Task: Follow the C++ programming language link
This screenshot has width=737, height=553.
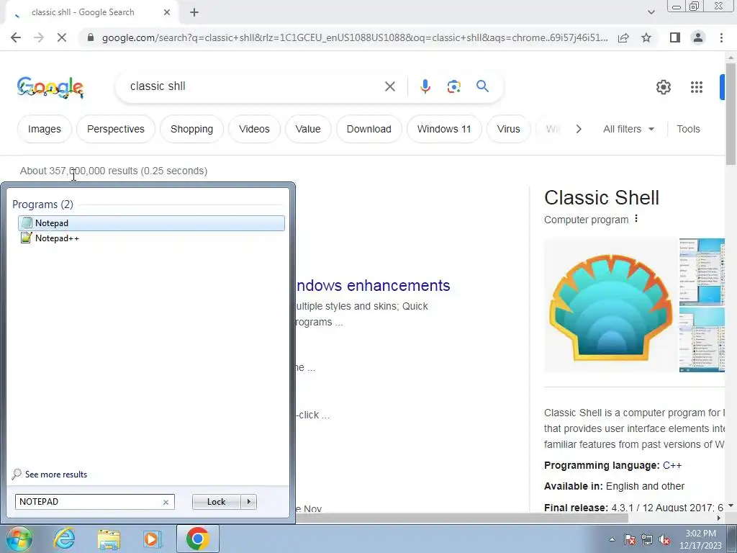Action: [x=672, y=466]
